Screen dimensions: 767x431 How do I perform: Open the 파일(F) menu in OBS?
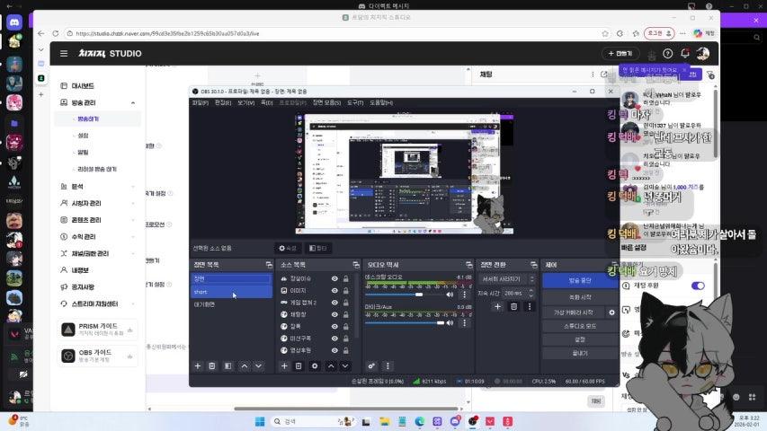[x=200, y=102]
